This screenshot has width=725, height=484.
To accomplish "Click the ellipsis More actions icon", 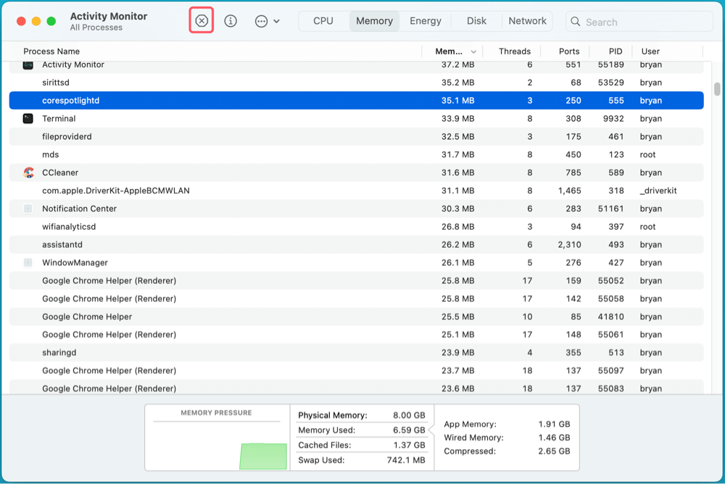I will pyautogui.click(x=261, y=22).
